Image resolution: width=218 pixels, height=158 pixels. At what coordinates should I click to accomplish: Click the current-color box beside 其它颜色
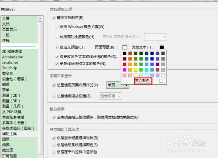[161, 81]
